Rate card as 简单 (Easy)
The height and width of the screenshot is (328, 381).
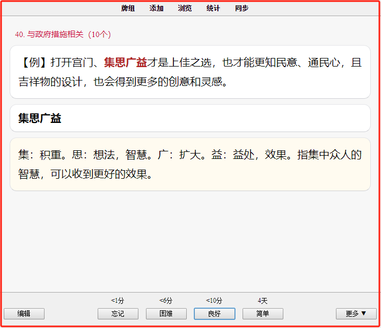[x=262, y=314]
